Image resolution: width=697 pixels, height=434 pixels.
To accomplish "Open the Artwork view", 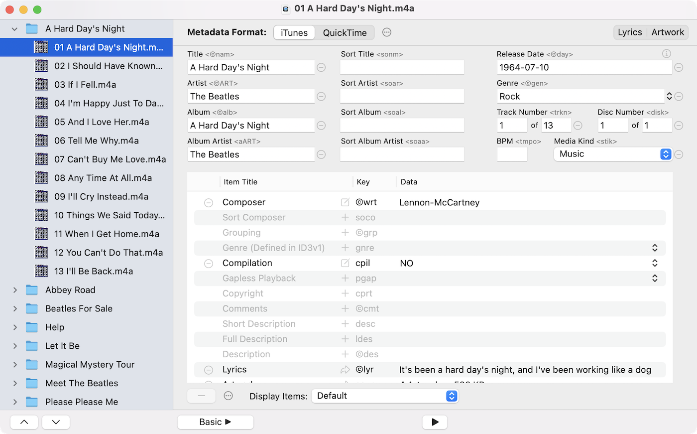I will [668, 32].
